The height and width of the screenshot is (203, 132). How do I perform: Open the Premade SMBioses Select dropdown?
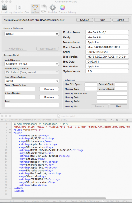pos(32,34)
